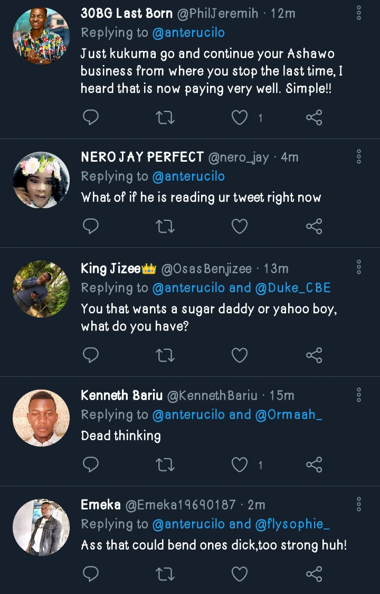The image size is (380, 594).
Task: Open NERO JAY PERFECT's avatar
Action: [41, 180]
